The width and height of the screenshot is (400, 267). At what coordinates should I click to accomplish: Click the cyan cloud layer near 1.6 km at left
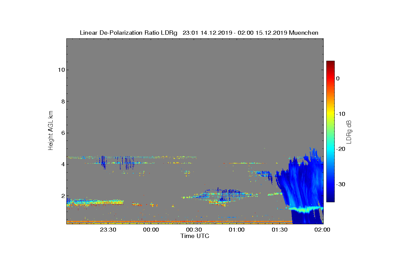point(95,202)
